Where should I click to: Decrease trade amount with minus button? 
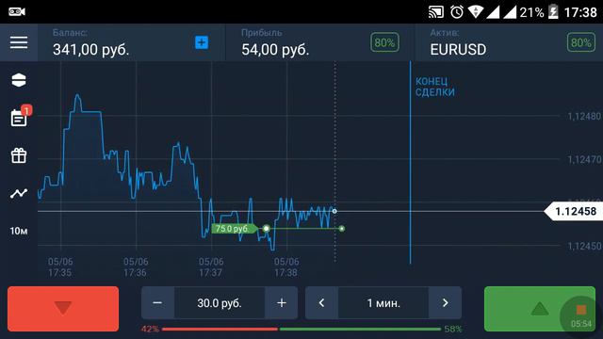(157, 303)
